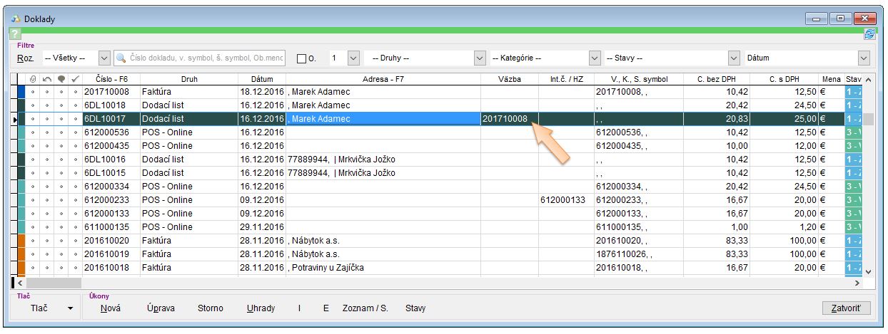Screen dimensions: 888x334
Task: Click the horizontal scrollbar below the table
Action: click(x=428, y=283)
